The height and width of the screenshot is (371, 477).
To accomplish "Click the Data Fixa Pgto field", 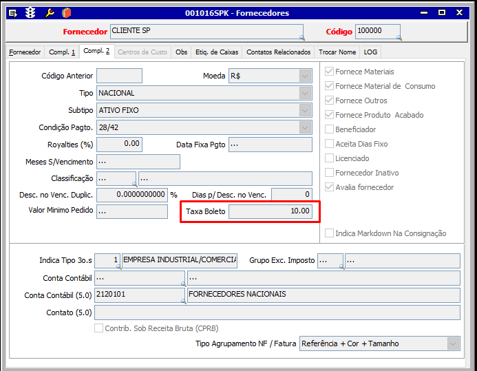I will pyautogui.click(x=270, y=145).
